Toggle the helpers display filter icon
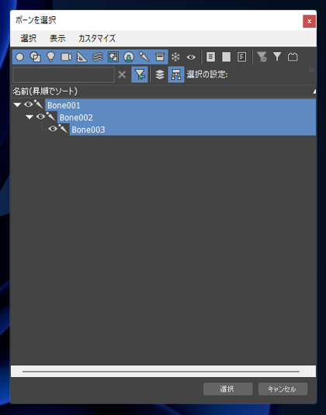 [81, 57]
